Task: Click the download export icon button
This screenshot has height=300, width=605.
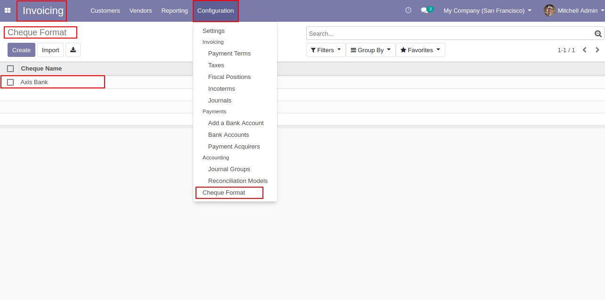Action: click(x=73, y=50)
